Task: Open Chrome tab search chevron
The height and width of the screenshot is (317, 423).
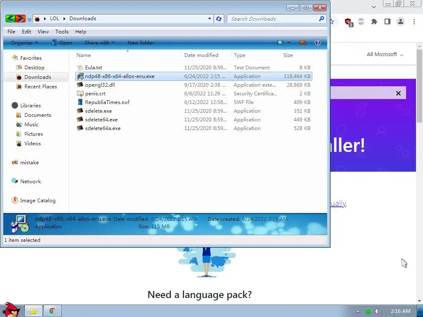Action: (x=373, y=7)
